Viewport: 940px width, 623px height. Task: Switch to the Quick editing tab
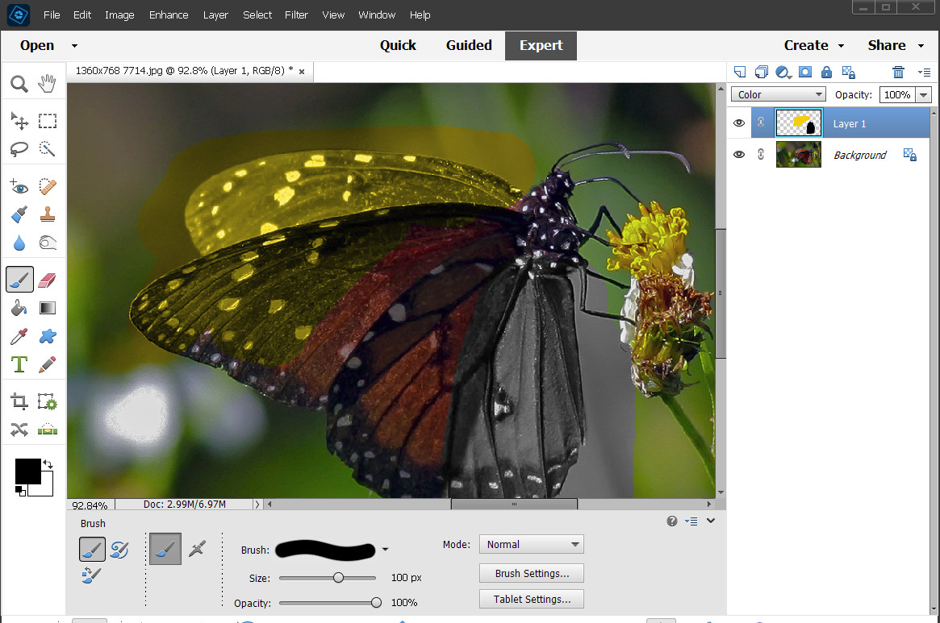click(398, 45)
